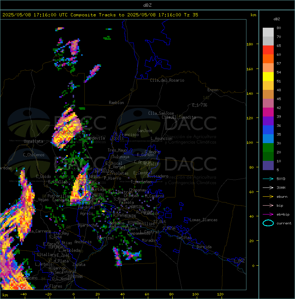
Task: Click the 'Tres_Mayo' map label
Action: pyautogui.click(x=117, y=150)
